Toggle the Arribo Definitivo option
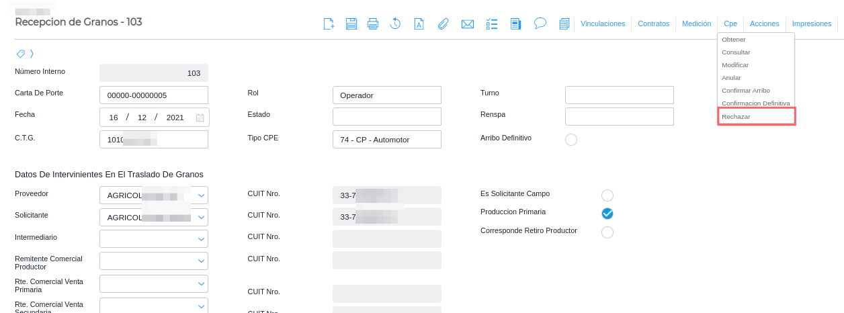The width and height of the screenshot is (844, 313). click(571, 140)
